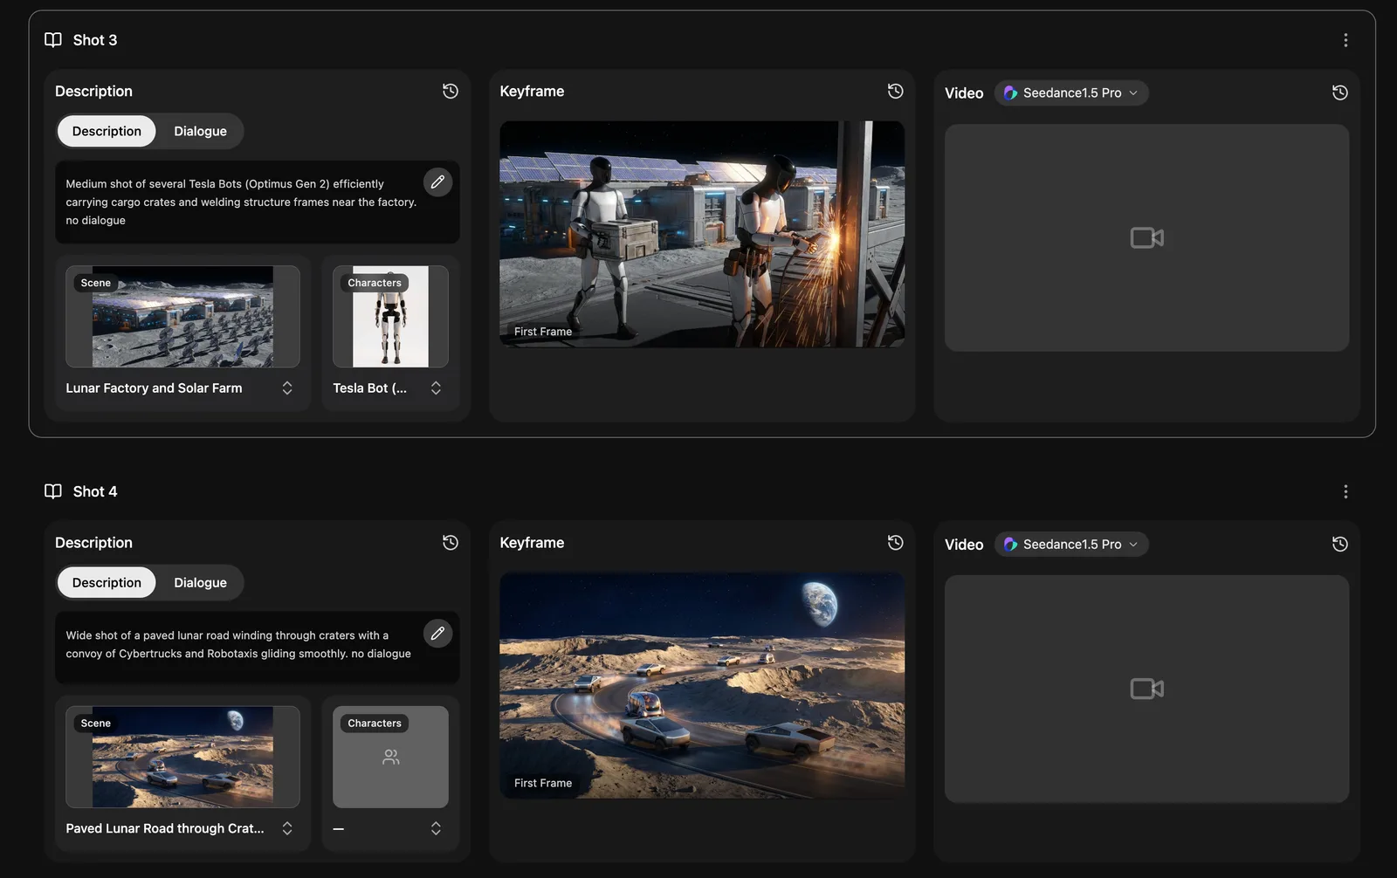Open Shot 3 video history icon

[1339, 93]
